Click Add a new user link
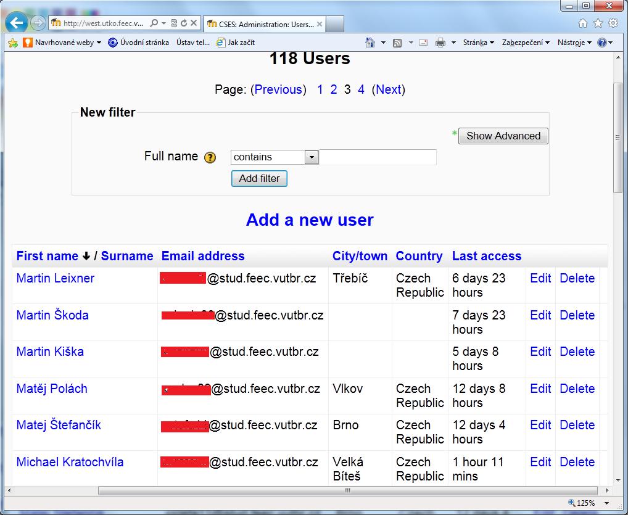 click(x=310, y=220)
